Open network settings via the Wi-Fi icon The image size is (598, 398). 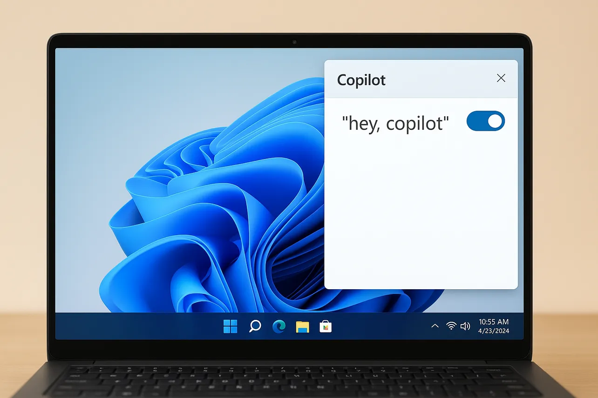(x=450, y=326)
